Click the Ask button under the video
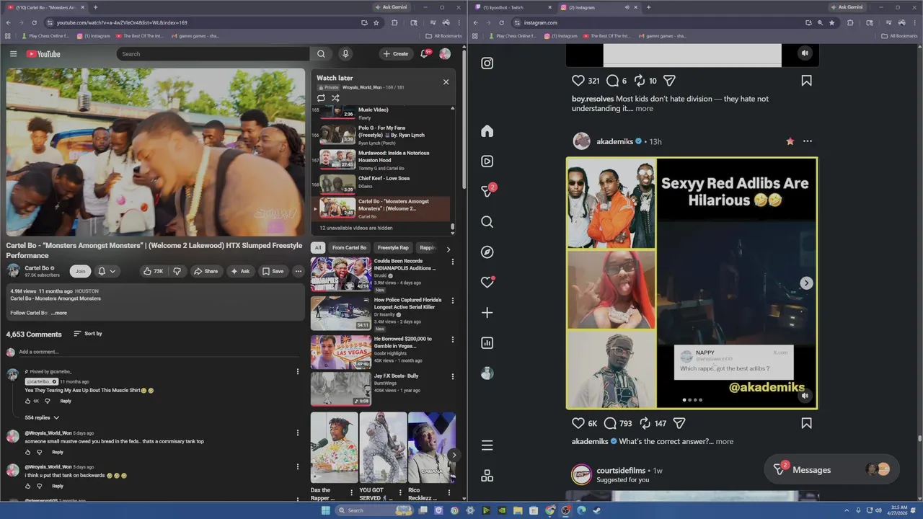923x519 pixels. click(x=240, y=271)
